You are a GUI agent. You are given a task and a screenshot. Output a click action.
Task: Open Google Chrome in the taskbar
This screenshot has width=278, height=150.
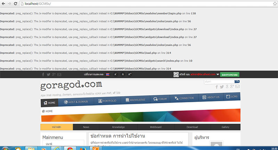70,148
